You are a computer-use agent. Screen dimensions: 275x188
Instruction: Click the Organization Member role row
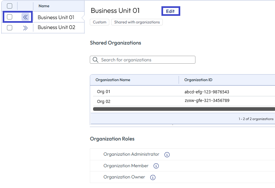click(182, 166)
